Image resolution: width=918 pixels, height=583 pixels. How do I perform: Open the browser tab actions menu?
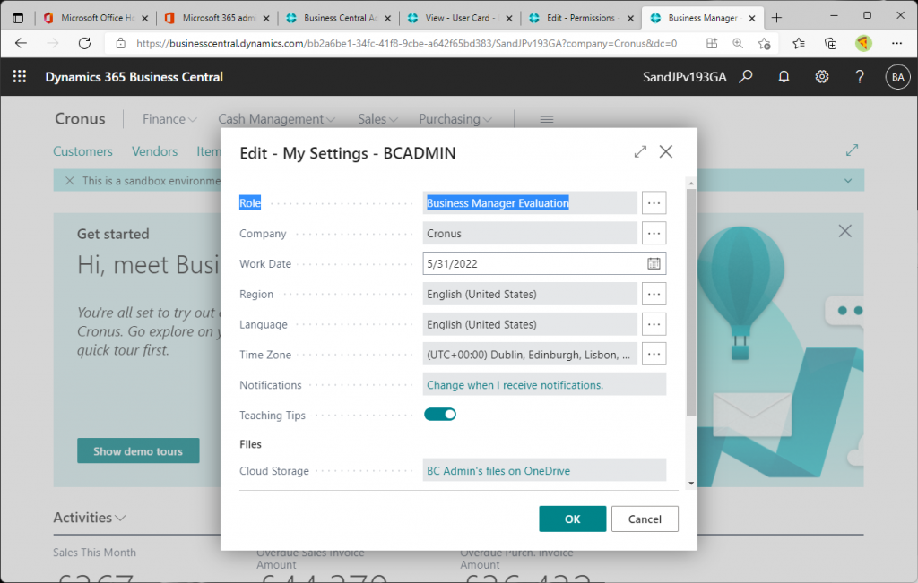(18, 18)
